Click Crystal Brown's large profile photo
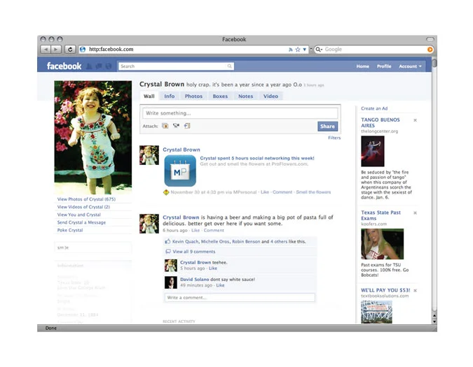 pos(93,137)
